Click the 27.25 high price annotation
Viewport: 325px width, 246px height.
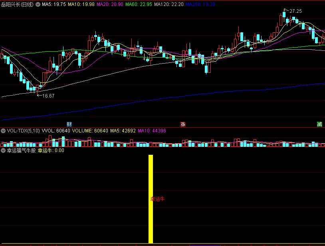pos(295,11)
